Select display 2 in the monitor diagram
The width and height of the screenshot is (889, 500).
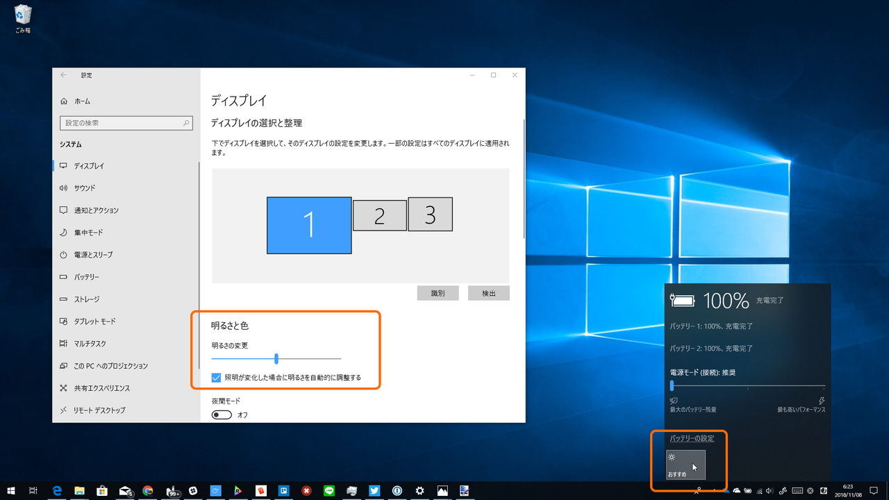379,215
